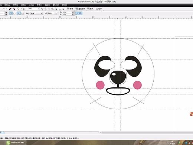
Task: Click the duplicate distance Y spinner
Action: 73,14
